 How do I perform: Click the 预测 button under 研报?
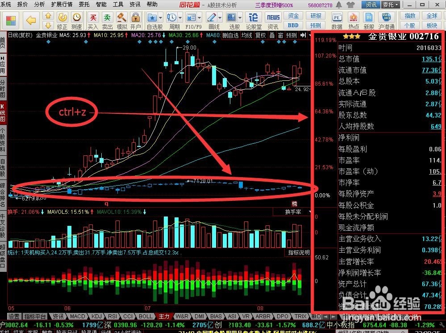point(316,25)
